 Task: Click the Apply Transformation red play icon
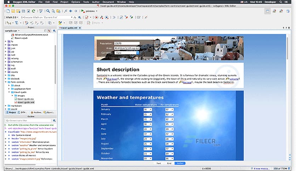point(96,17)
